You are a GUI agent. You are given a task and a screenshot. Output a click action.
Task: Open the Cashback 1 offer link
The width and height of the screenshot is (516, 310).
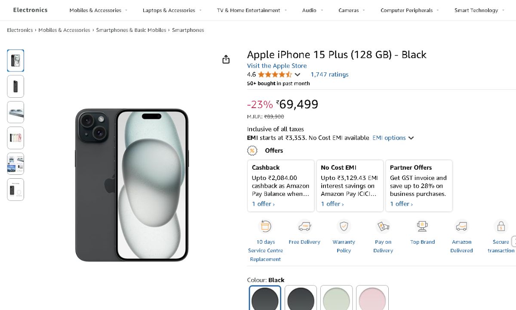[263, 204]
